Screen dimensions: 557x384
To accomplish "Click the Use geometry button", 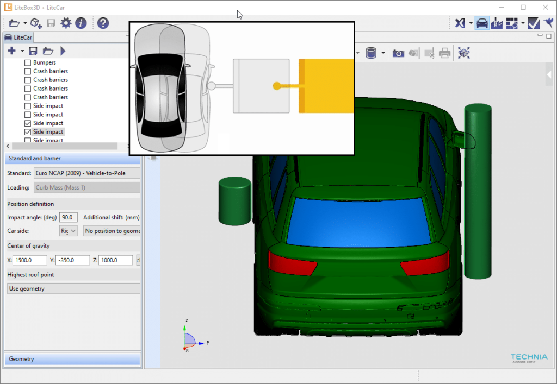I will pos(73,288).
